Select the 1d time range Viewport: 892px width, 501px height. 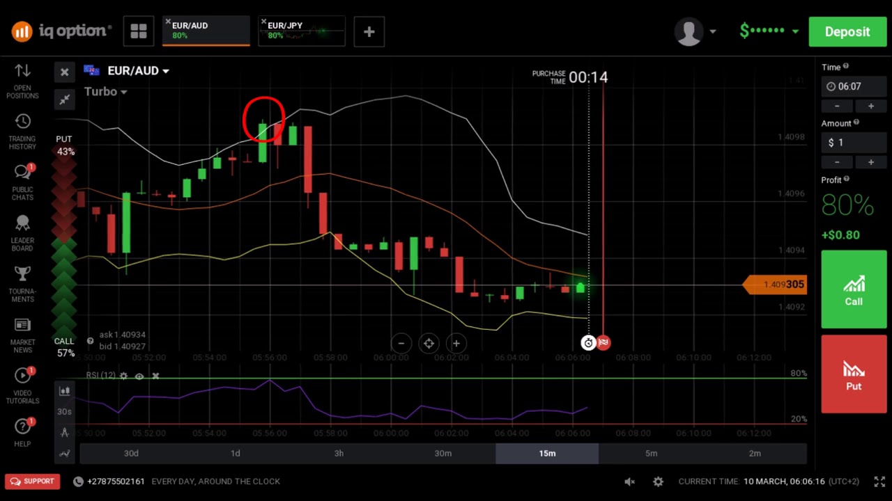coord(236,453)
